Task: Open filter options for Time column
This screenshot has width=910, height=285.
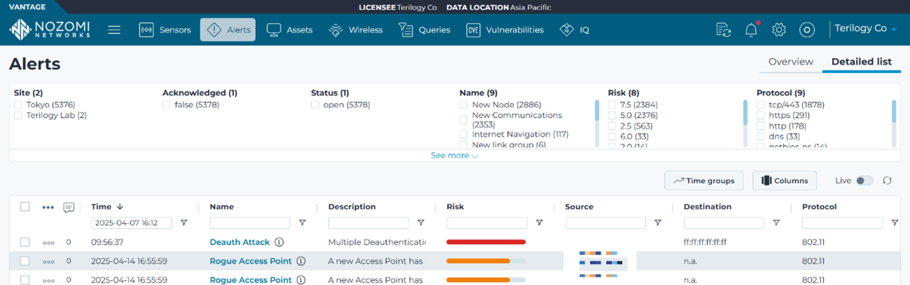Action: click(x=184, y=223)
